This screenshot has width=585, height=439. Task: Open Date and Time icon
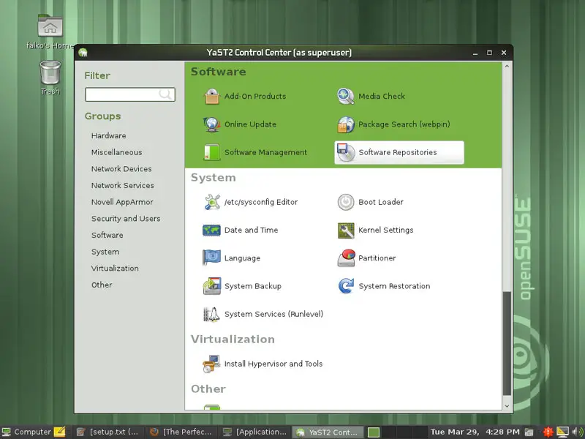coord(212,230)
